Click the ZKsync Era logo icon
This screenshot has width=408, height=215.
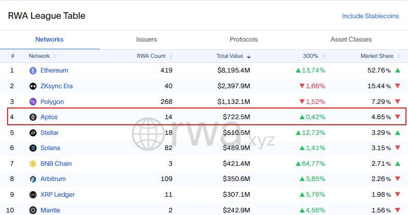click(x=33, y=86)
